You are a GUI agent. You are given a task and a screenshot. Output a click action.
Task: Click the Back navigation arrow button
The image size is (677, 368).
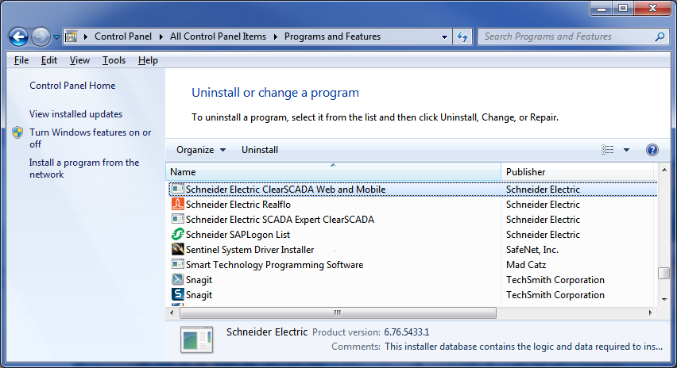18,37
